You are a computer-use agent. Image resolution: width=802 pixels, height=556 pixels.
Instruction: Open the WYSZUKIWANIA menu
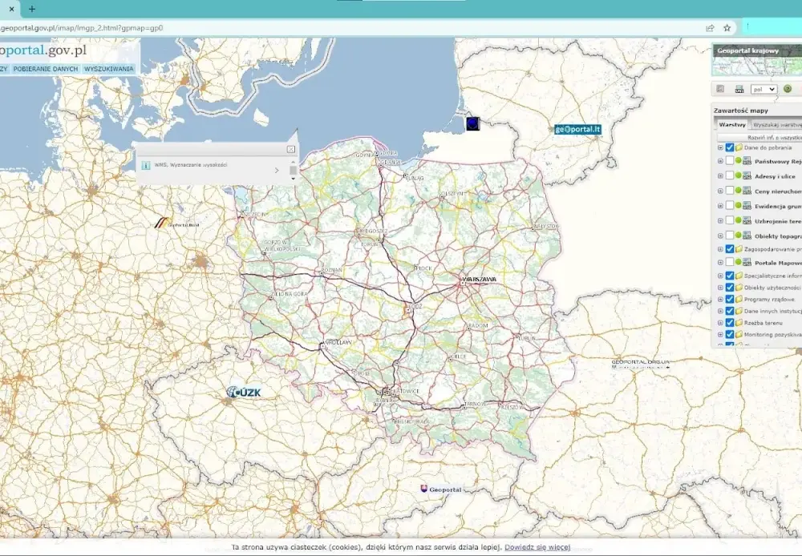(108, 69)
